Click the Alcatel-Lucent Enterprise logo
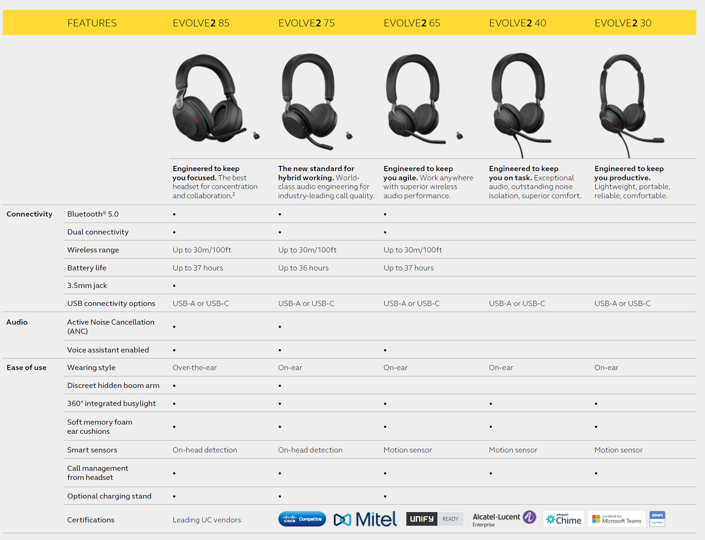Viewport: 705px width, 540px height. click(504, 519)
